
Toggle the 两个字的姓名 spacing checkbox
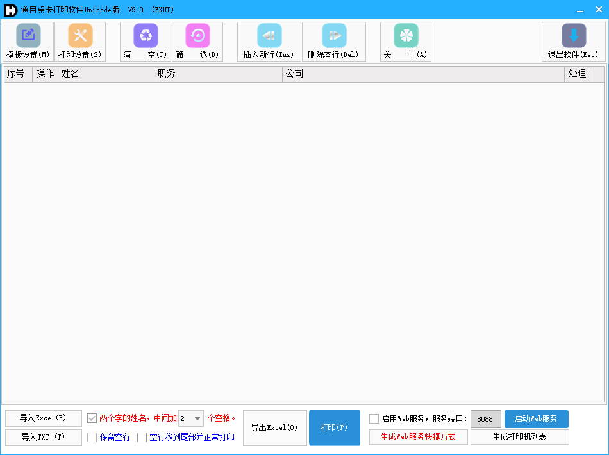(92, 418)
